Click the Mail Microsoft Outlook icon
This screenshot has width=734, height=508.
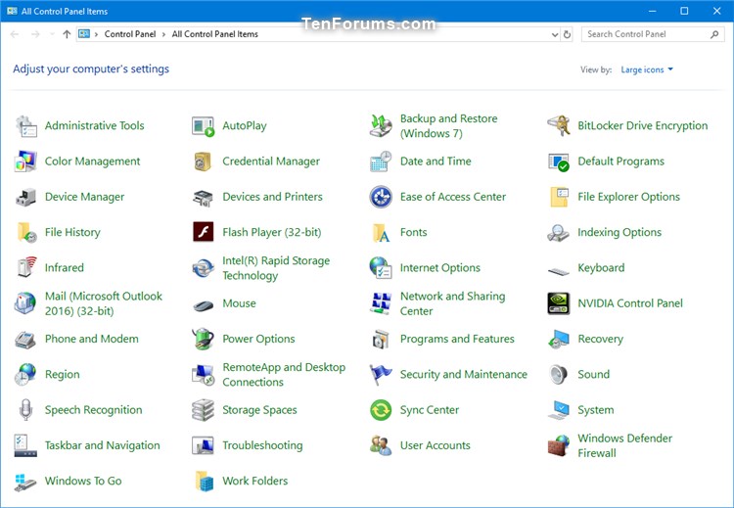[x=25, y=303]
